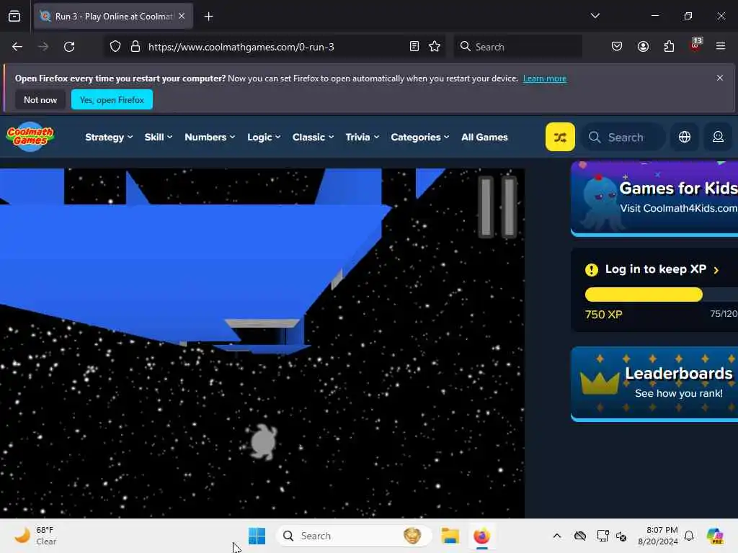Open a new tab with plus button
Image resolution: width=738 pixels, height=553 pixels.
(208, 17)
